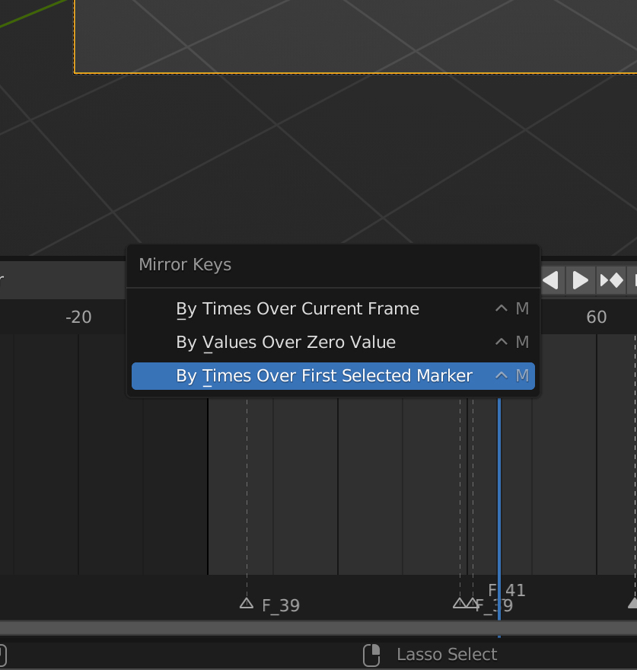Play the animation in reverse

552,280
